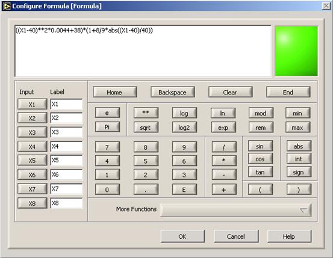Click inside the formula text box
Viewport: 333px width, 258px height.
coord(143,51)
